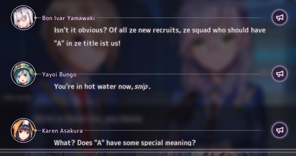This screenshot has width=296, height=156.
Task: Replay voice for Karen Asakura's line
Action: click(x=280, y=130)
